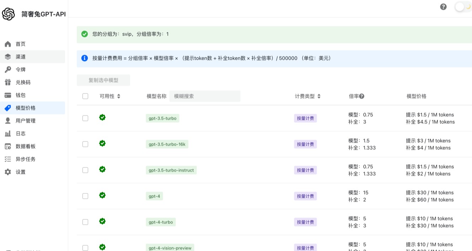Click ratio text 模型：15
The height and width of the screenshot is (251, 472).
(358, 193)
